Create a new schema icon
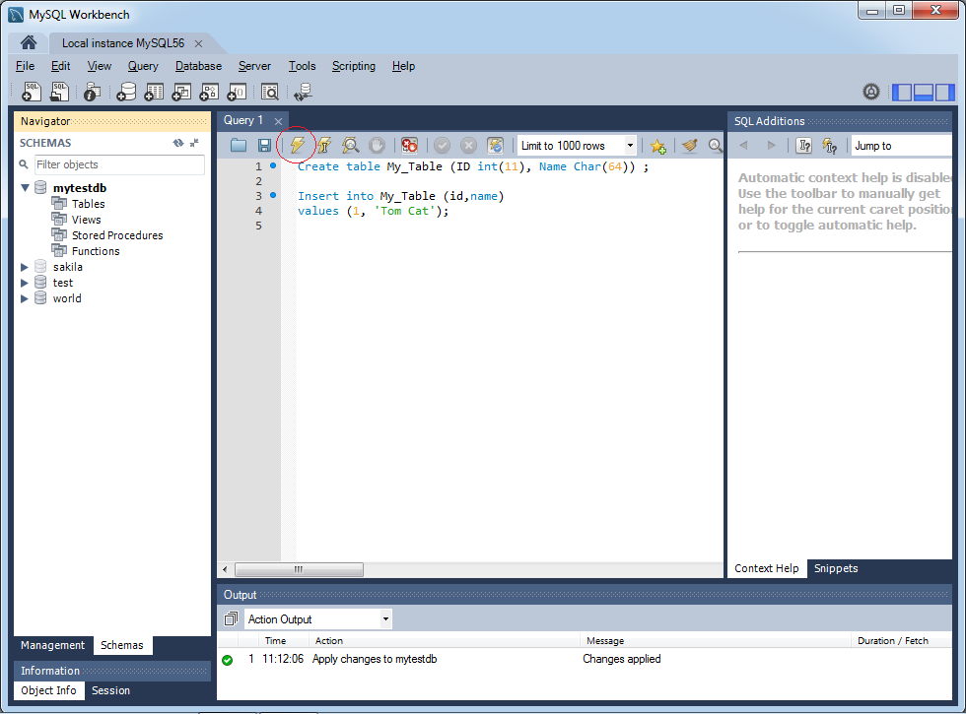This screenshot has height=714, width=966. pos(126,92)
